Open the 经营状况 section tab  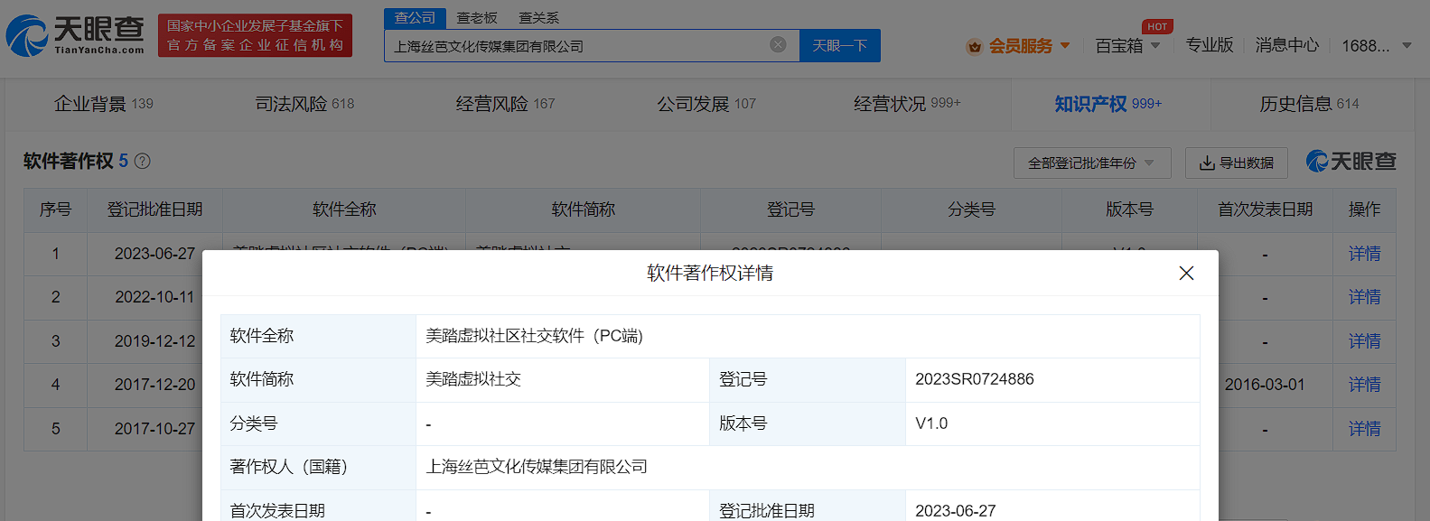click(907, 104)
